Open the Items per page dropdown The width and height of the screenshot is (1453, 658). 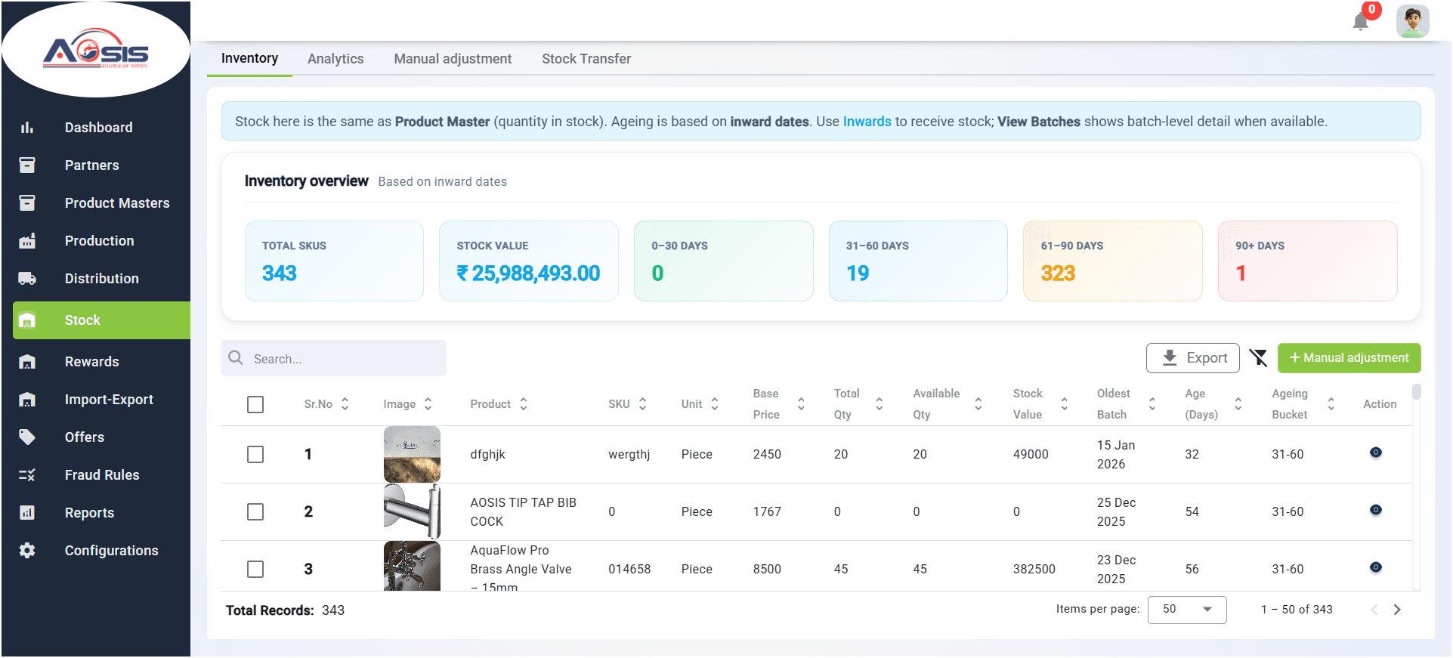tap(1187, 610)
